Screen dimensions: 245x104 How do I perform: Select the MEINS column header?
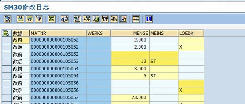coord(164,33)
